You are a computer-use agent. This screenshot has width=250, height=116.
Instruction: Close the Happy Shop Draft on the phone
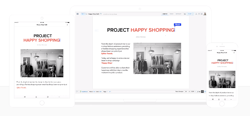234,52
